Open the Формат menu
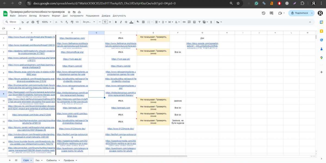 point(56,16)
